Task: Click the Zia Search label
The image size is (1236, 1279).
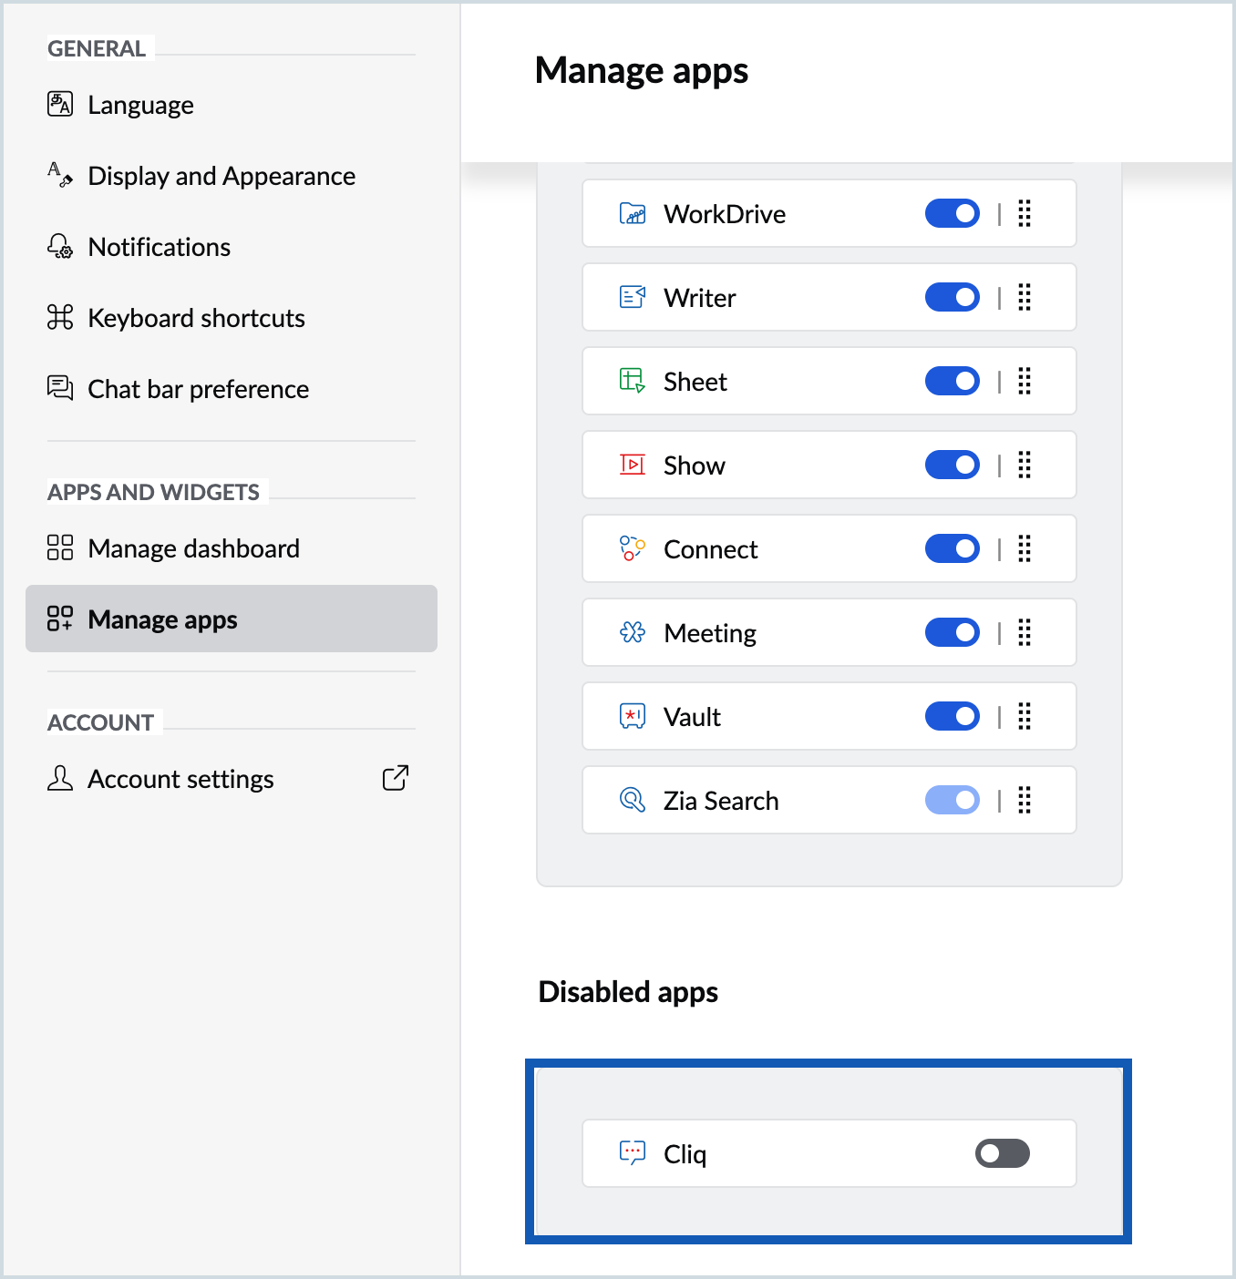Action: pyautogui.click(x=721, y=801)
